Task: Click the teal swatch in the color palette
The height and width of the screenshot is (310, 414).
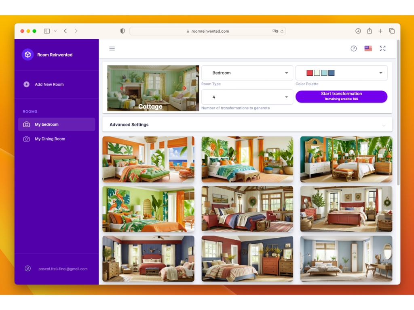Action: (x=324, y=73)
